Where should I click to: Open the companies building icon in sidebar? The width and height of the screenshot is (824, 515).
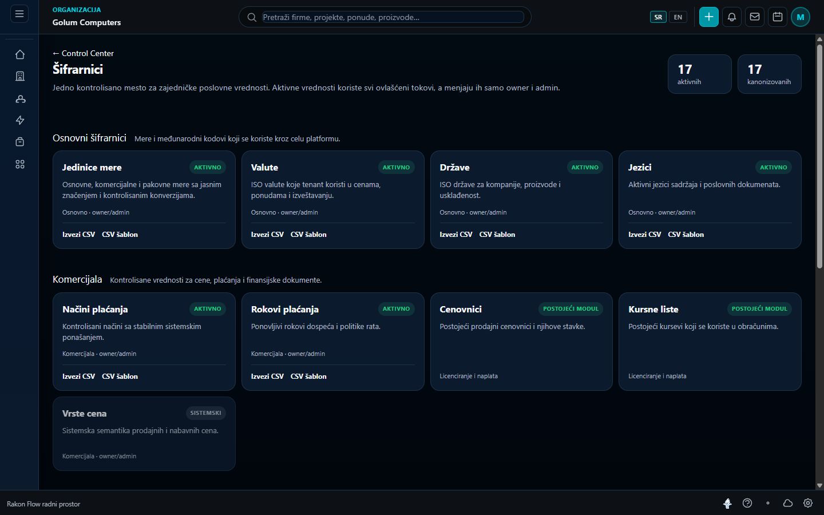(x=20, y=76)
